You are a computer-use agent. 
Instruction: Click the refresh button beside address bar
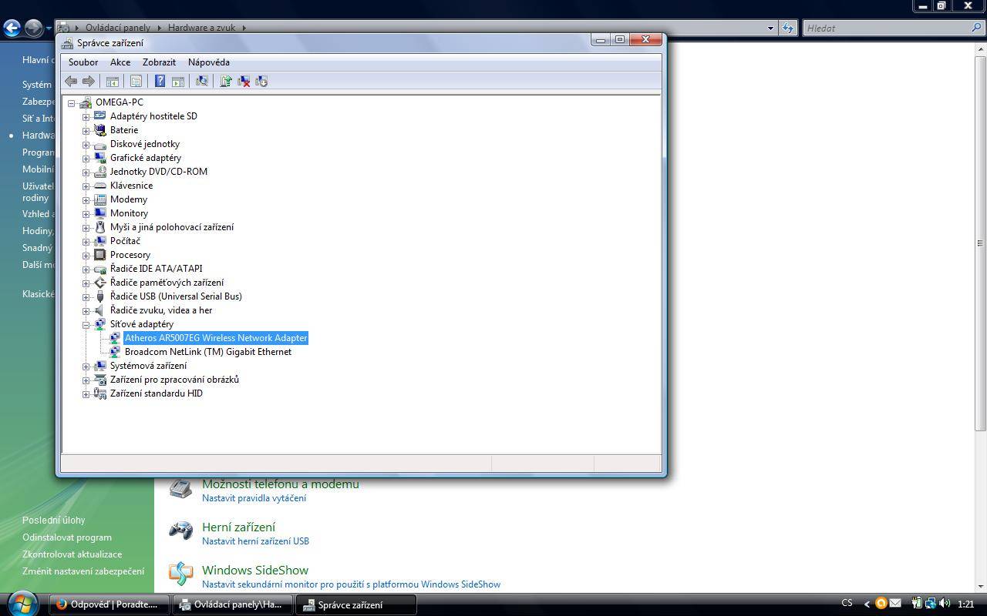tap(788, 28)
